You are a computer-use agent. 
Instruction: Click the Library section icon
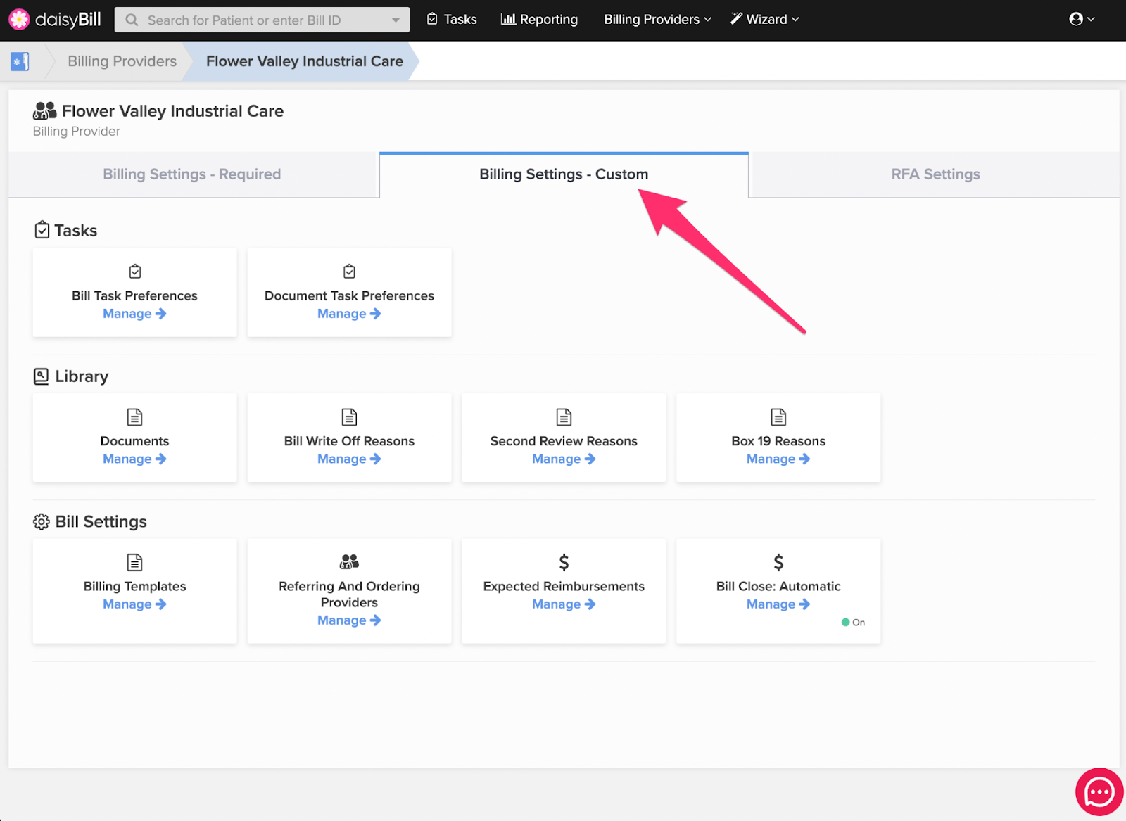tap(42, 376)
